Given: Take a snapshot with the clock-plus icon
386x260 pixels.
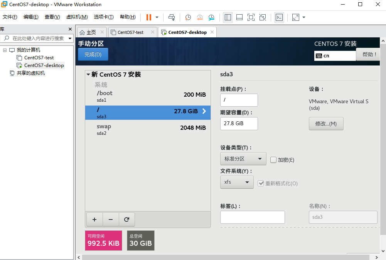Looking at the screenshot, I should point(188,17).
